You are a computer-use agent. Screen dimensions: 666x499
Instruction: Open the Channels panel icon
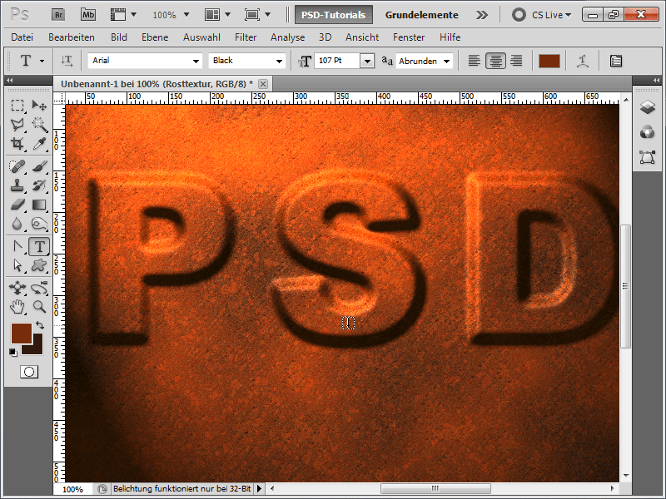point(648,132)
